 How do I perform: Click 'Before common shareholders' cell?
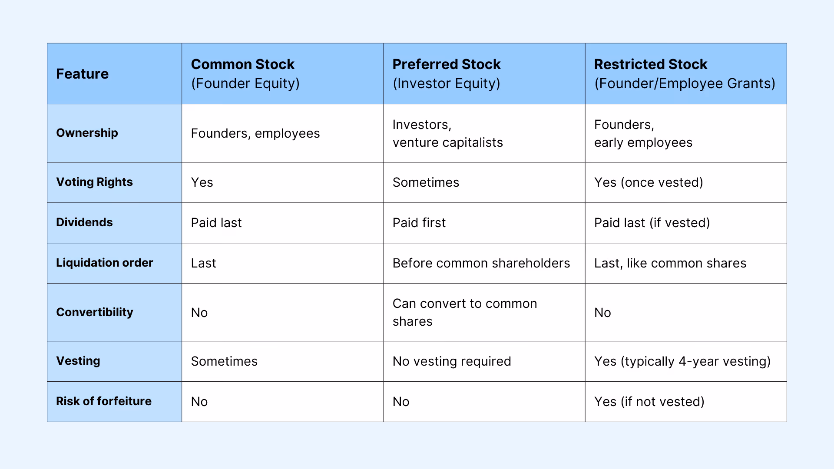click(484, 263)
